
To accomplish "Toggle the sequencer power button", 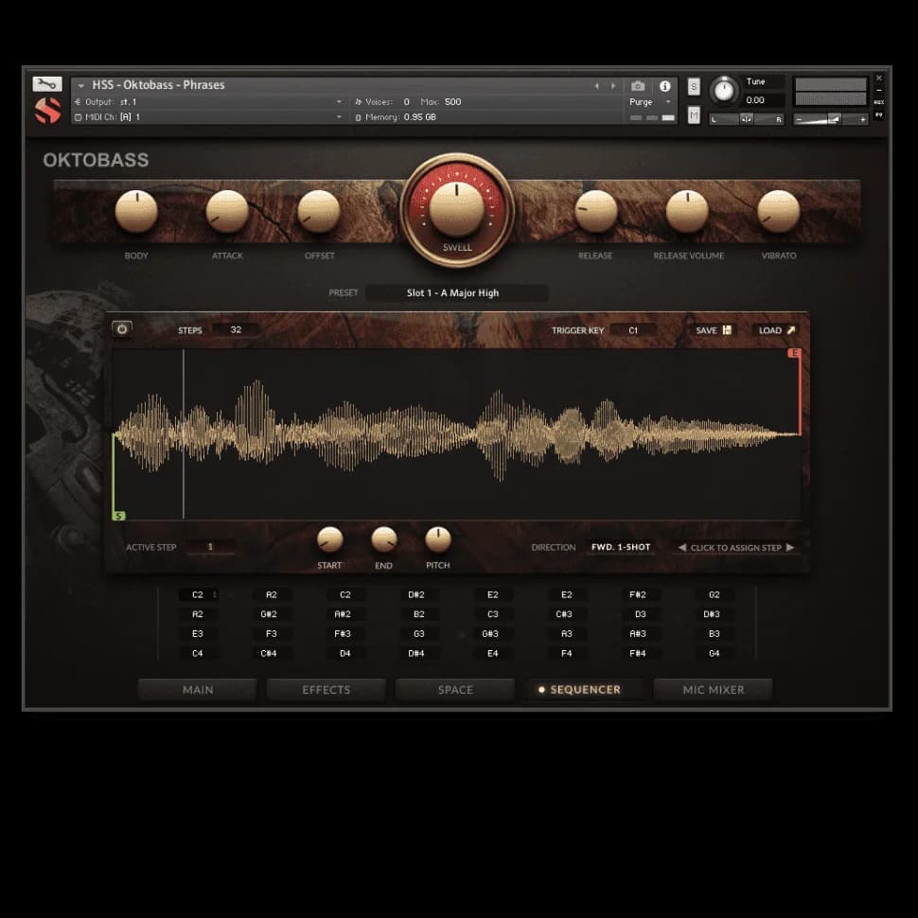I will [x=121, y=329].
